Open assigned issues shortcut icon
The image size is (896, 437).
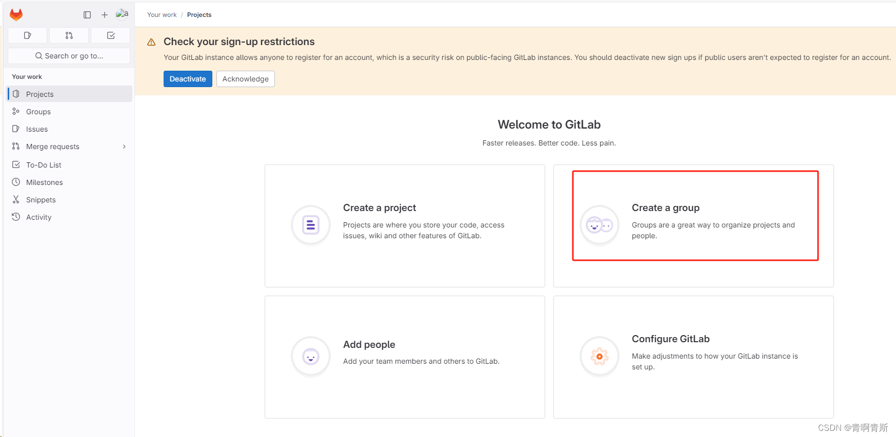tap(28, 35)
